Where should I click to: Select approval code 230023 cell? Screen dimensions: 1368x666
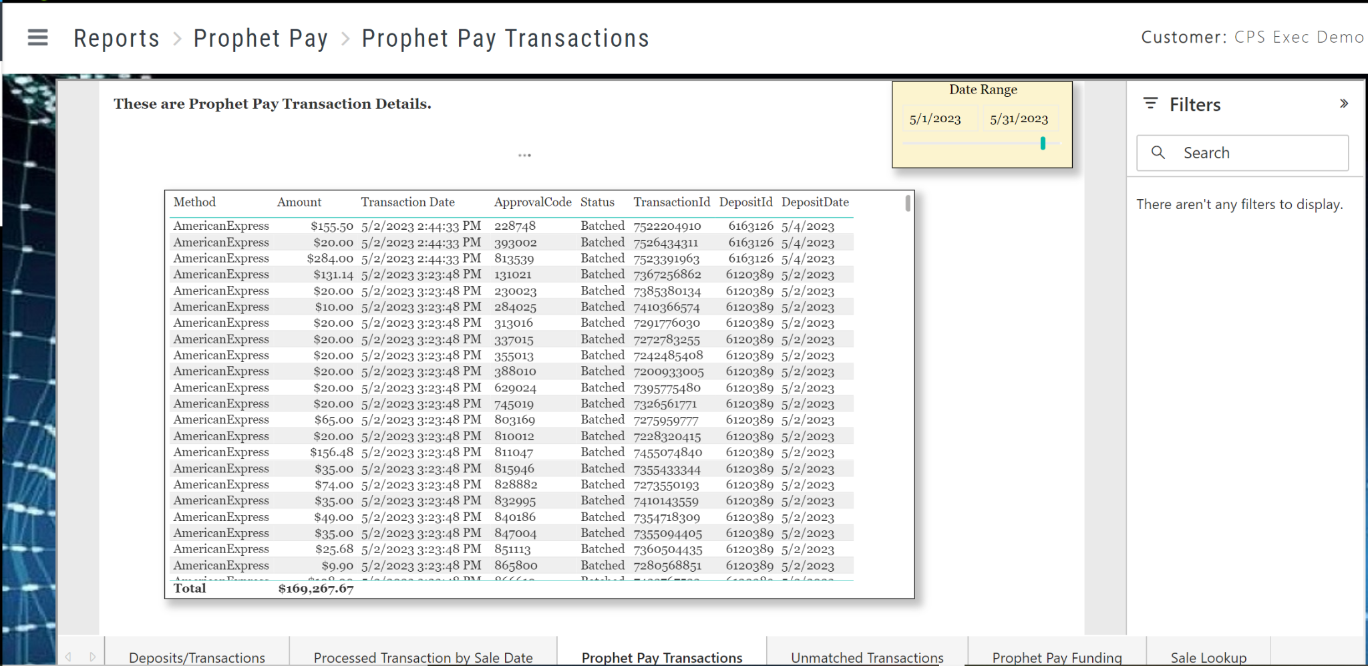pos(515,291)
